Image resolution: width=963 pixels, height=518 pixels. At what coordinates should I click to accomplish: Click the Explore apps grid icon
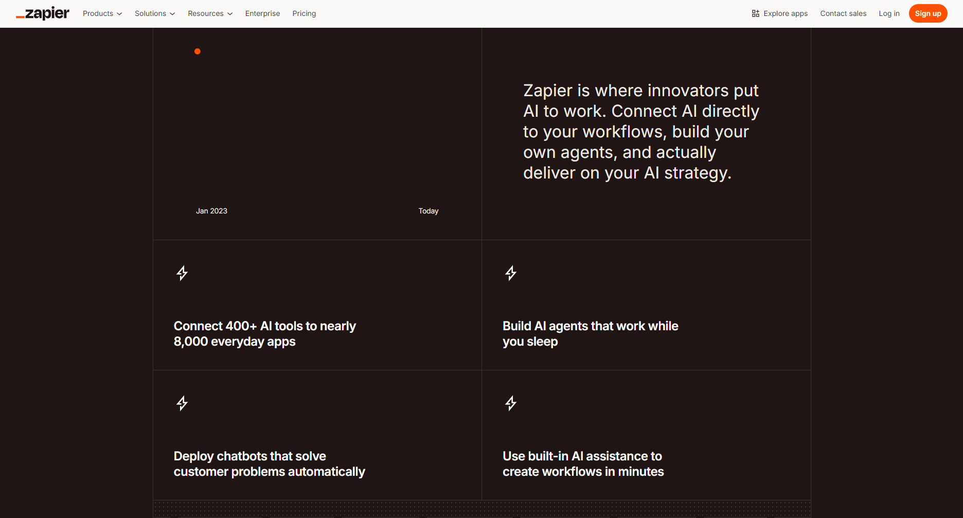pos(755,13)
